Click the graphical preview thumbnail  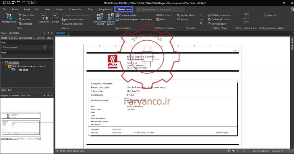pyautogui.click(x=21, y=126)
